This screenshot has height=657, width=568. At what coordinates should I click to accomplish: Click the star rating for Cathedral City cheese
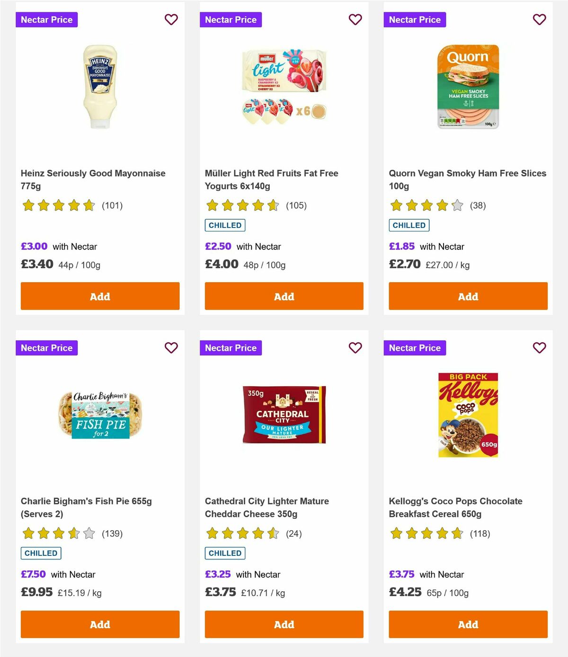239,533
